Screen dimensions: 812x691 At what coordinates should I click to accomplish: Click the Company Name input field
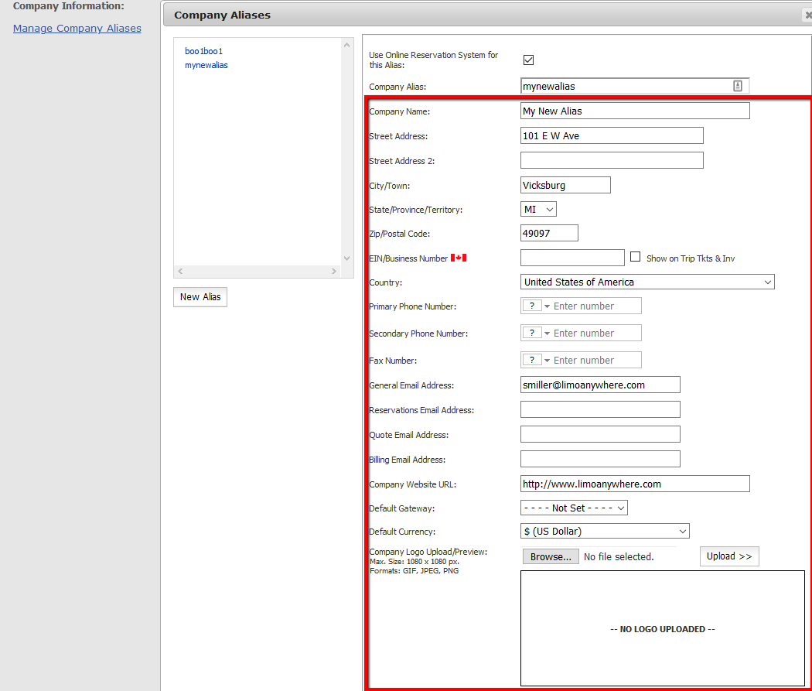tap(634, 110)
